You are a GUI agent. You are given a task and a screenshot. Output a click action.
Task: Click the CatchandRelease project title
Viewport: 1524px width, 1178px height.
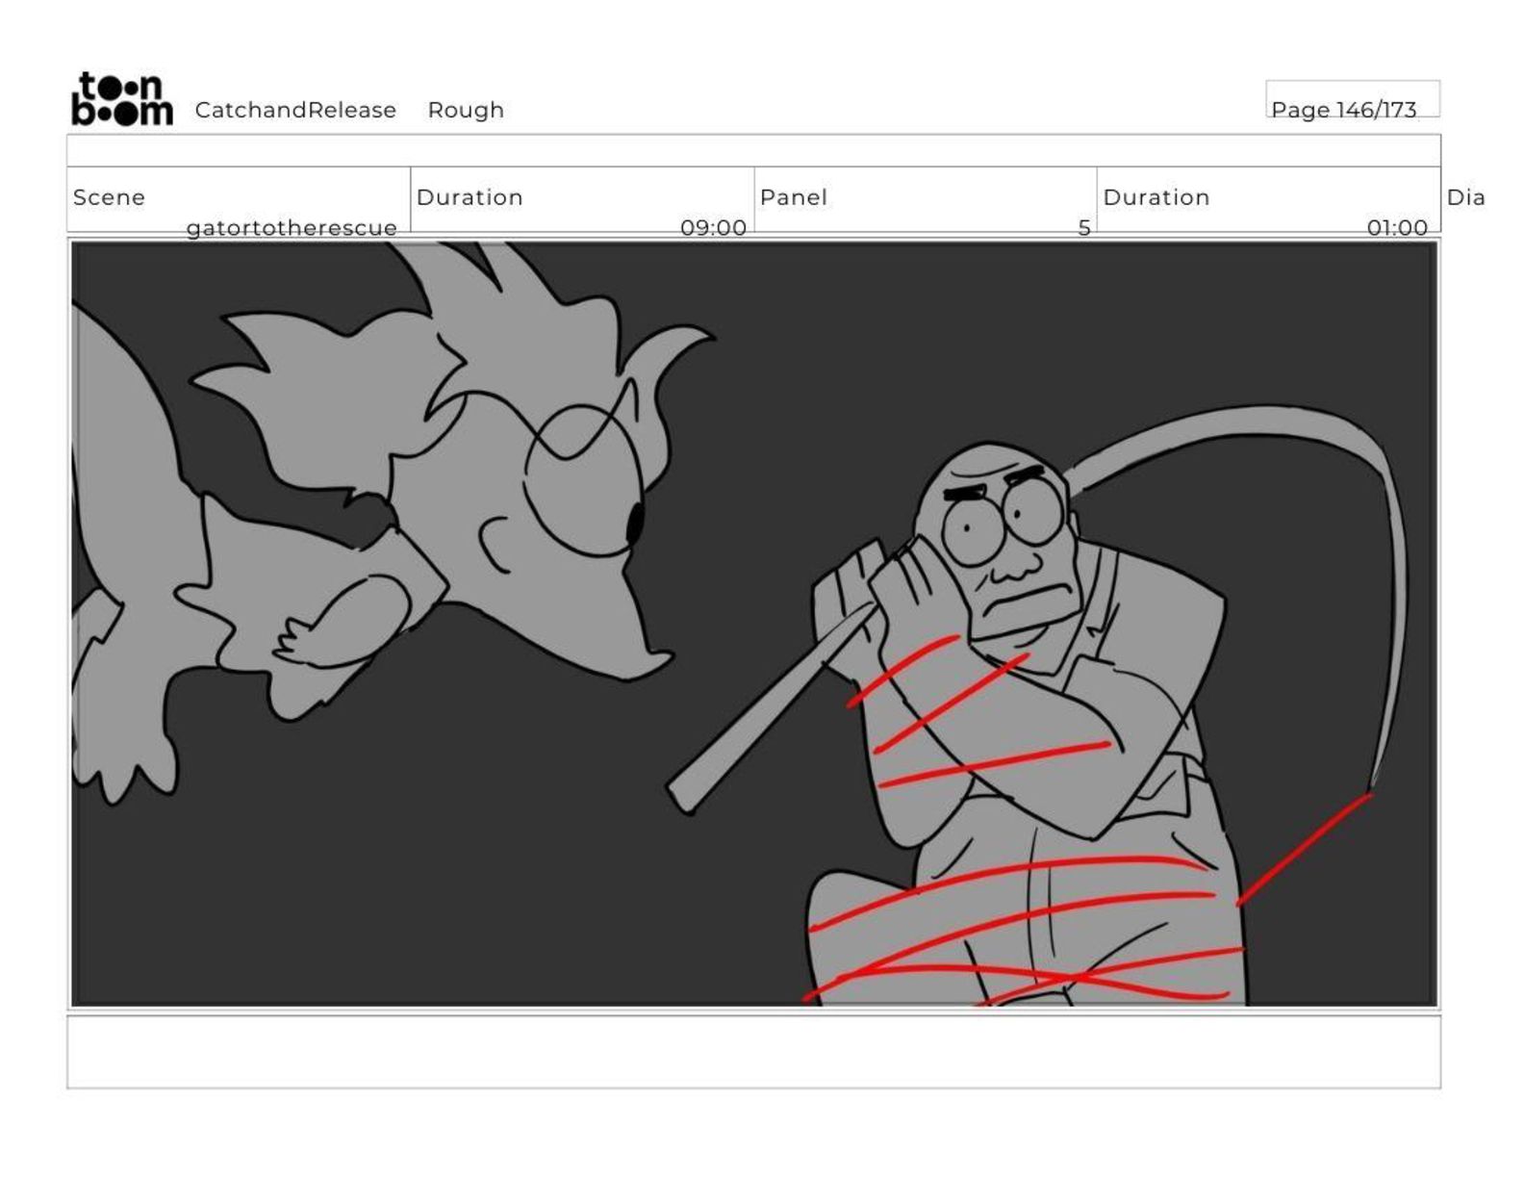tap(294, 110)
